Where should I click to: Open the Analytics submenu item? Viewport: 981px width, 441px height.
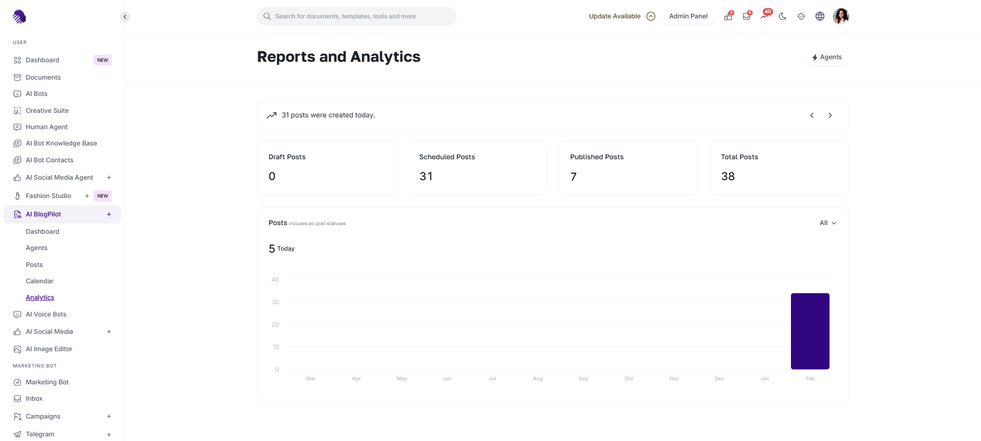click(x=40, y=298)
